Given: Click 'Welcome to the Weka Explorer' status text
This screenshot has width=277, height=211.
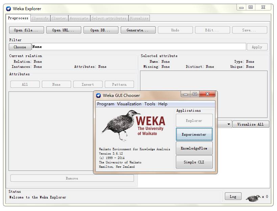Looking at the screenshot, I should pyautogui.click(x=38, y=197).
